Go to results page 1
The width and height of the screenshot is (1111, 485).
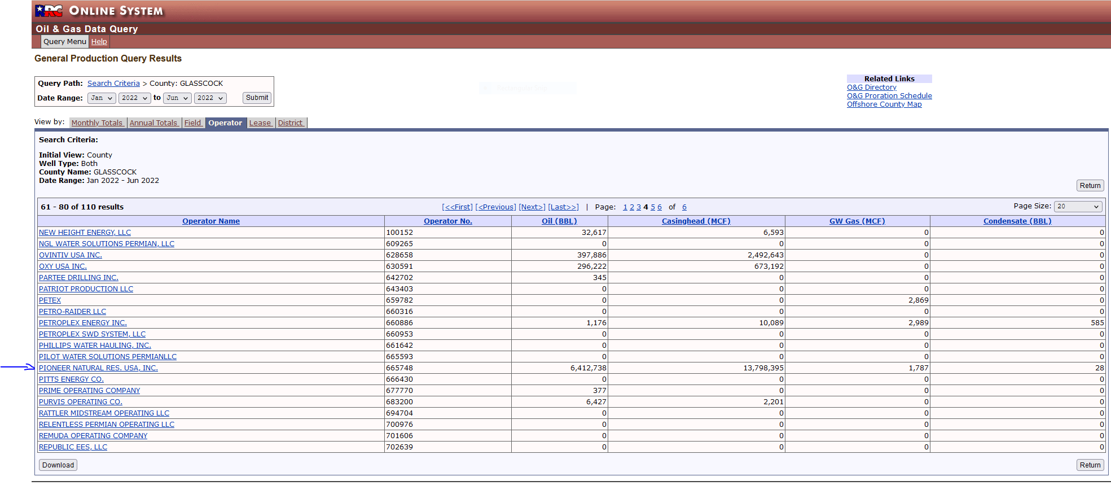(625, 207)
